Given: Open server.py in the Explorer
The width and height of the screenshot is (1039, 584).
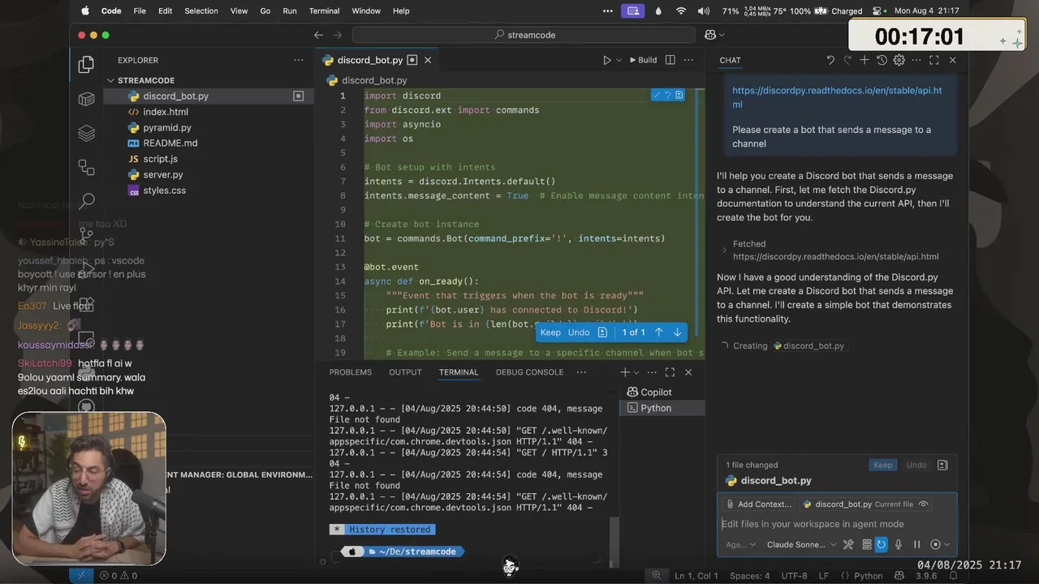Looking at the screenshot, I should [163, 174].
